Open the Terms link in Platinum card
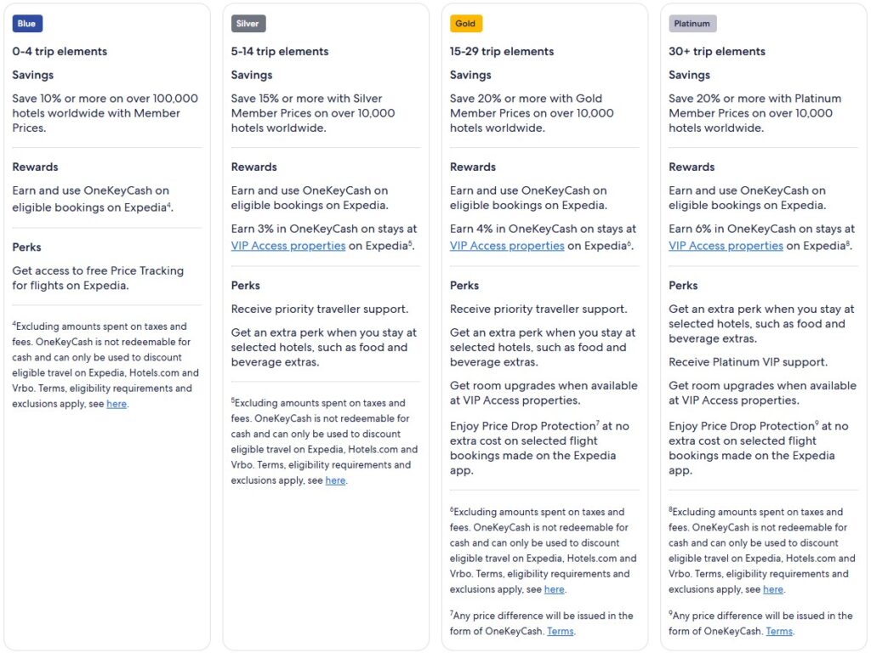This screenshot has height=653, width=871. tap(779, 632)
